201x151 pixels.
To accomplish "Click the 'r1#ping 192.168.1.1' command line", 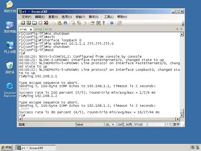I will 38,76.
